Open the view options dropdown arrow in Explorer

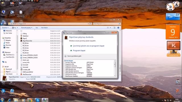[x=110, y=28]
